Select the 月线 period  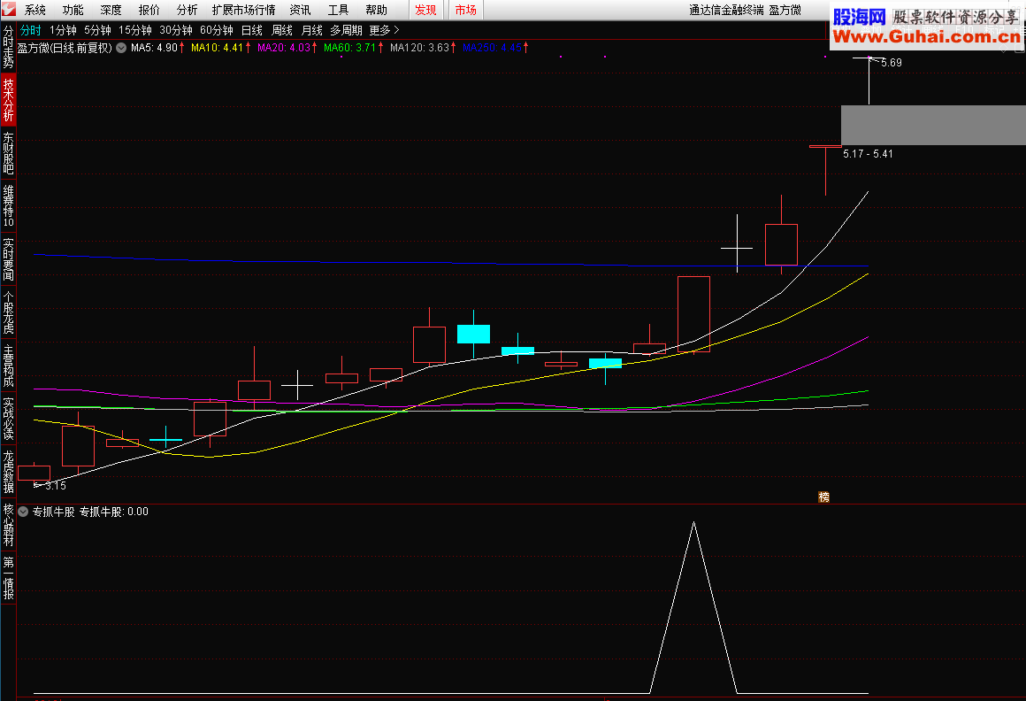click(x=312, y=30)
